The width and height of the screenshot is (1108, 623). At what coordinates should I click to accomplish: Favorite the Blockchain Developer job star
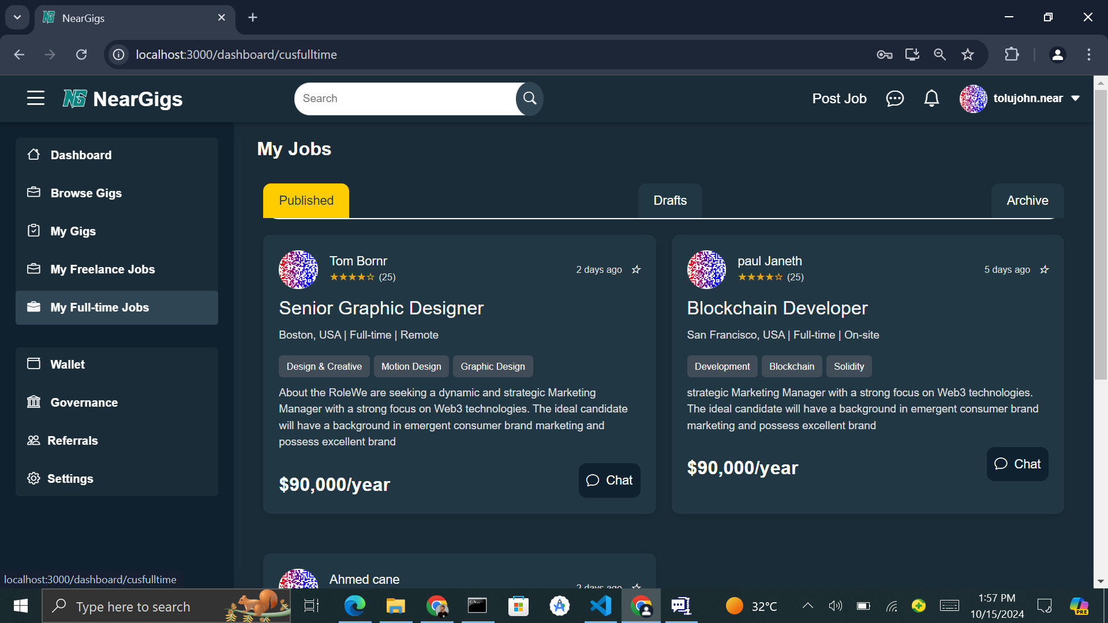click(1044, 269)
